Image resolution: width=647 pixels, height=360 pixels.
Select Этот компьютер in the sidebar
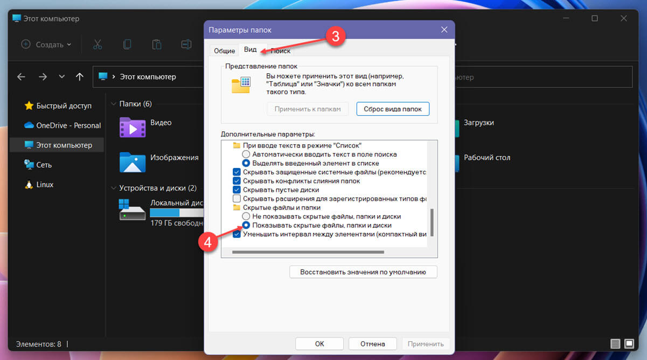(x=57, y=145)
